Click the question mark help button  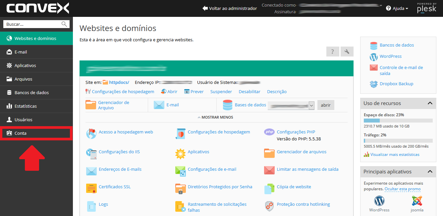tap(333, 52)
